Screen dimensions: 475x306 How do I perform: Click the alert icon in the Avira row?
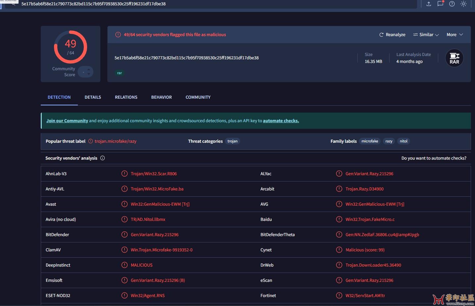tap(125, 219)
